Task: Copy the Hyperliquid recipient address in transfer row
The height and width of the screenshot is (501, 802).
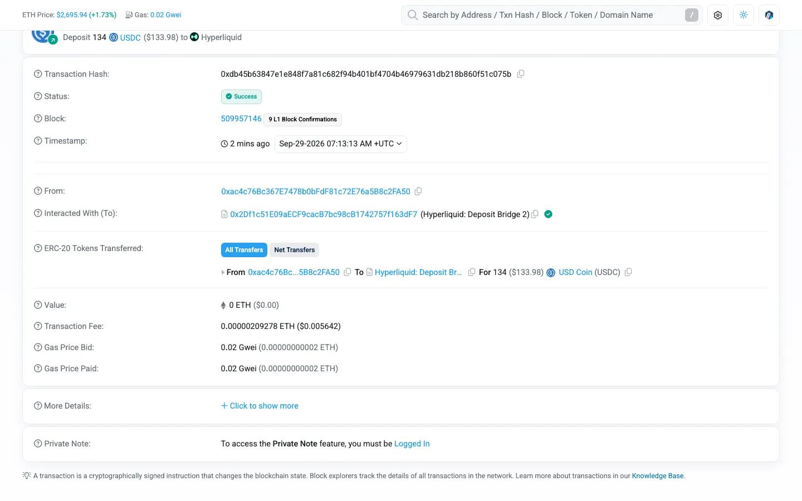Action: click(472, 272)
